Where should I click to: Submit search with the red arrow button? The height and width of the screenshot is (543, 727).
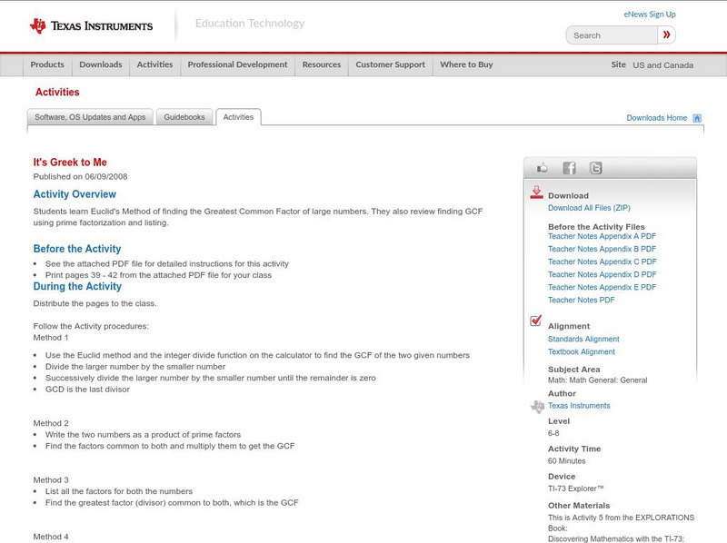click(x=666, y=35)
